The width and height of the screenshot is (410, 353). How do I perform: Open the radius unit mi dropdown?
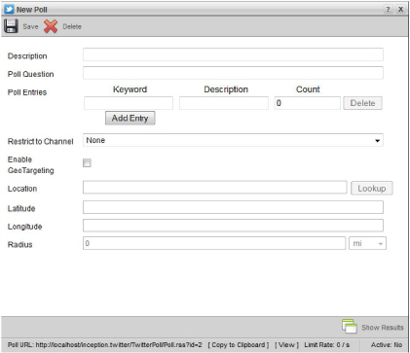(x=367, y=243)
